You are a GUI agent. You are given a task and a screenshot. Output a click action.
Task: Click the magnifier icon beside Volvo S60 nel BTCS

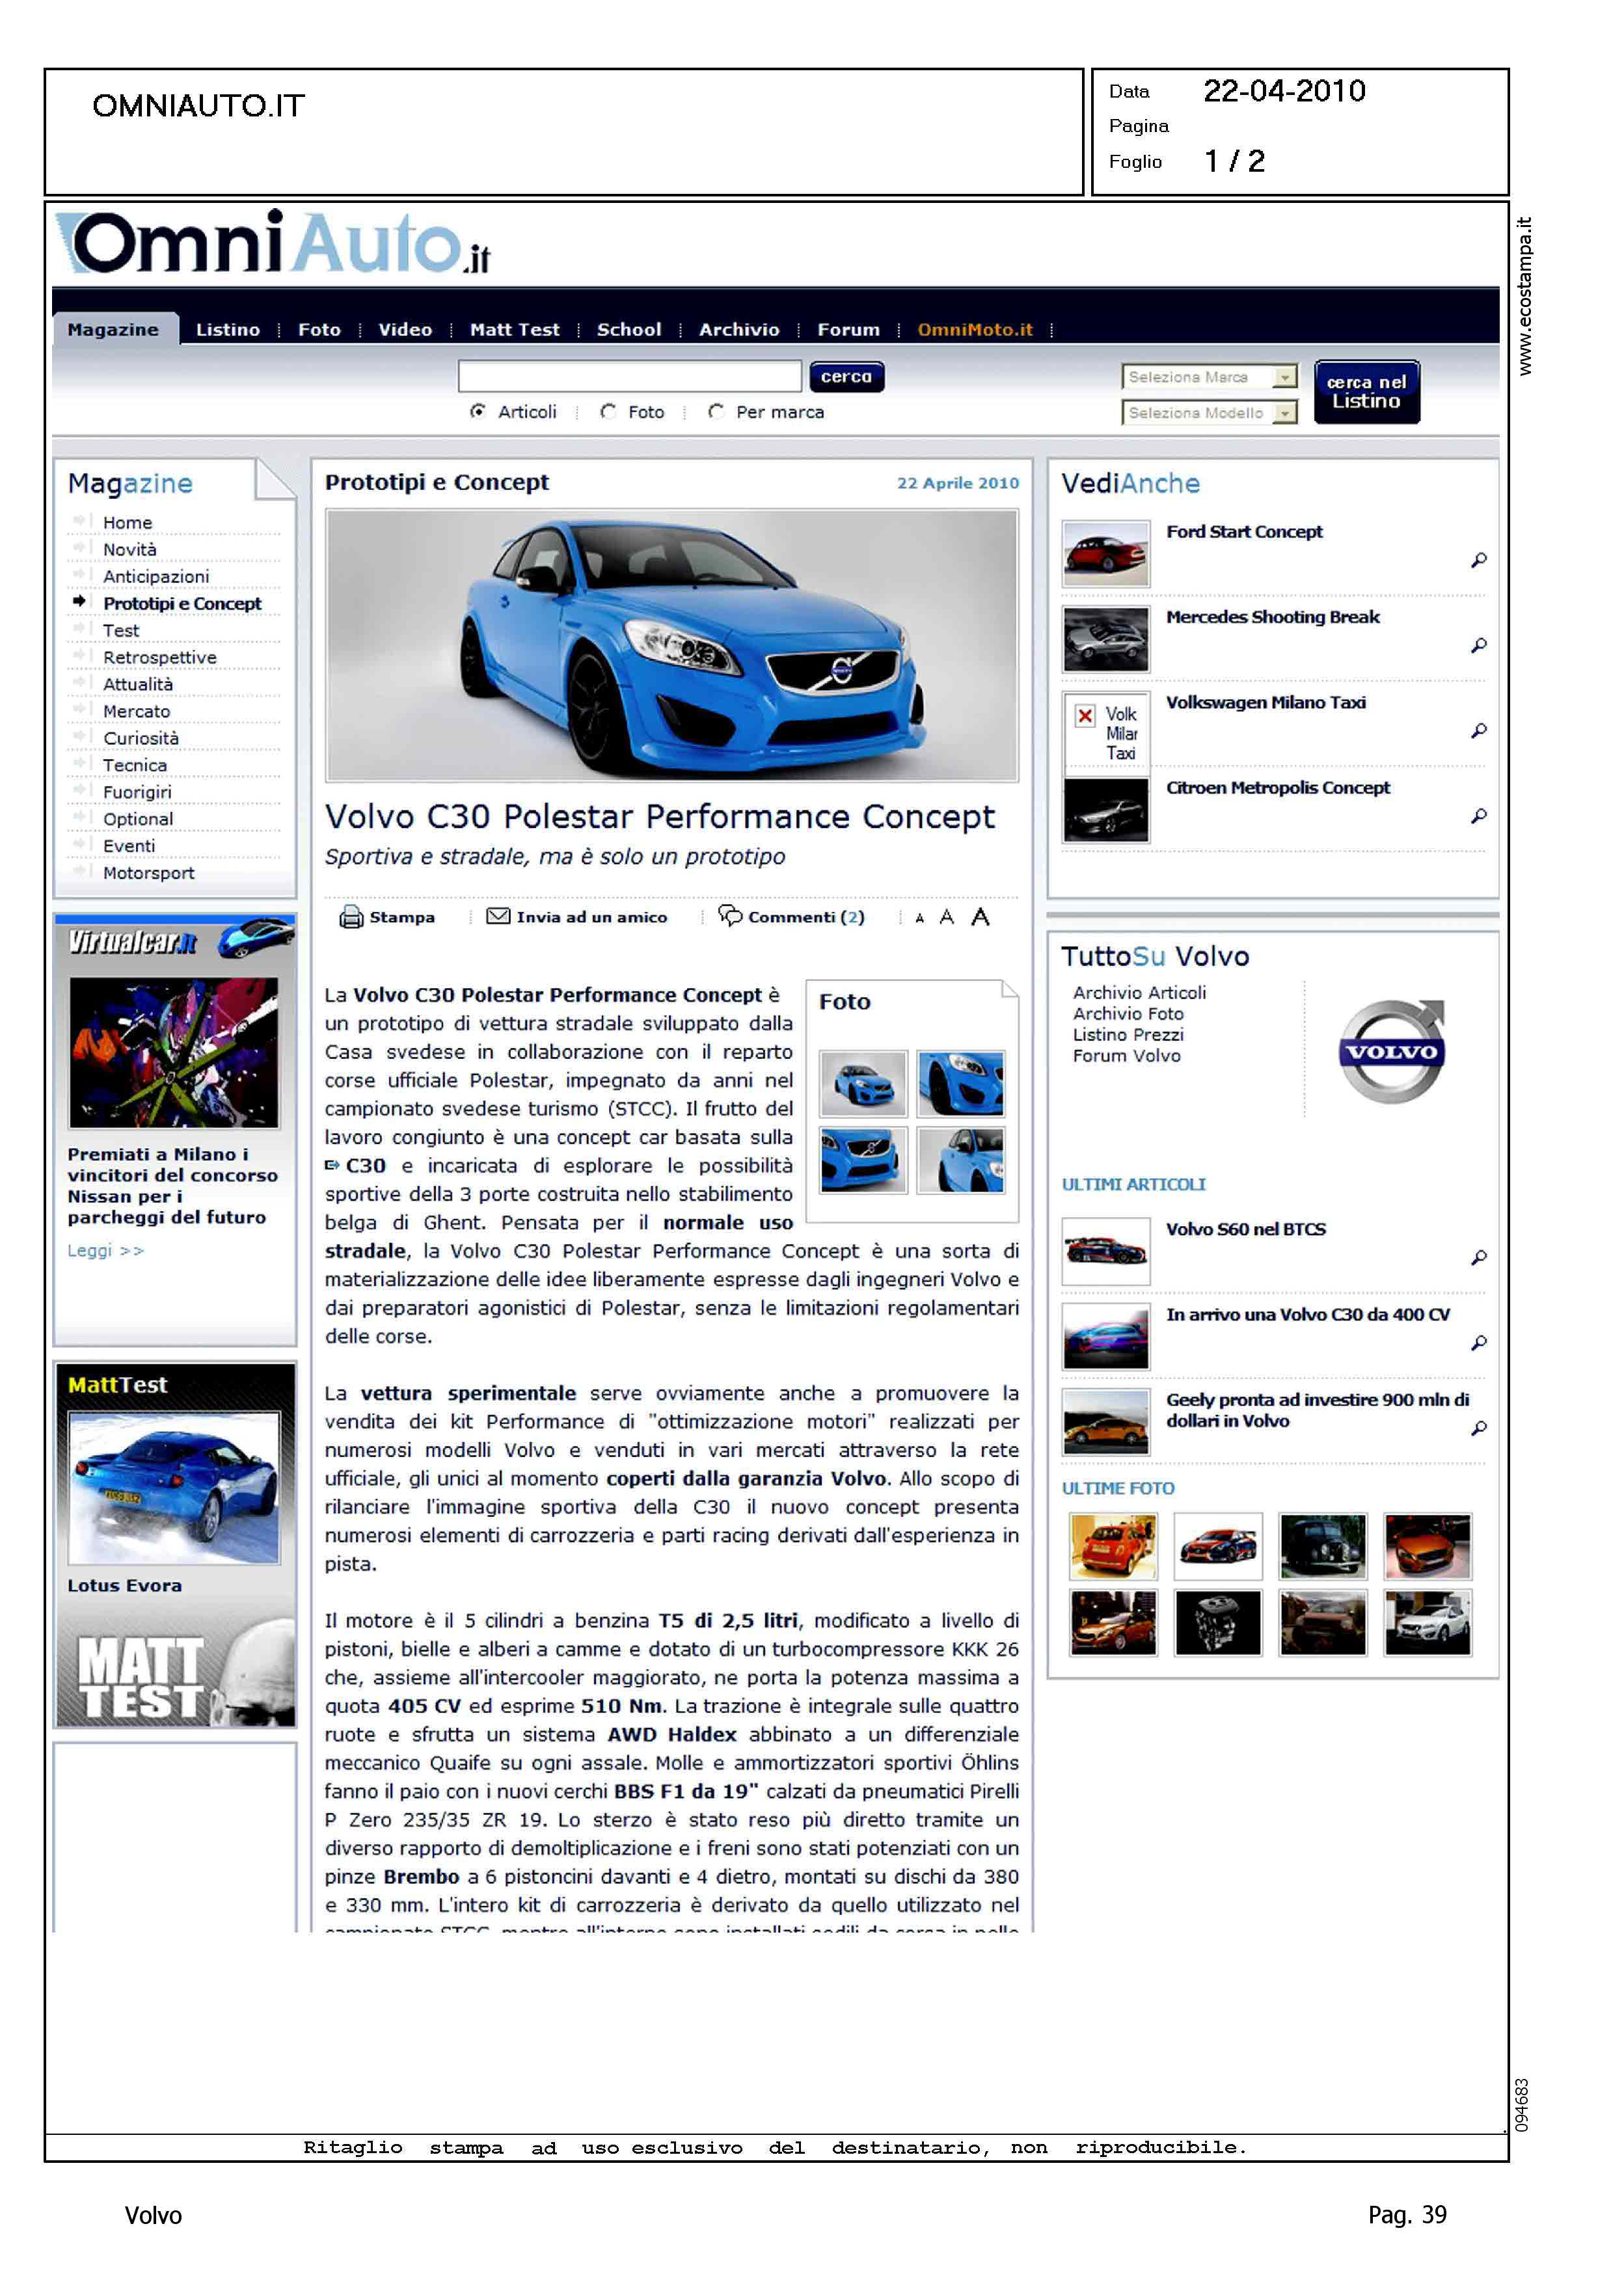1478,1257
